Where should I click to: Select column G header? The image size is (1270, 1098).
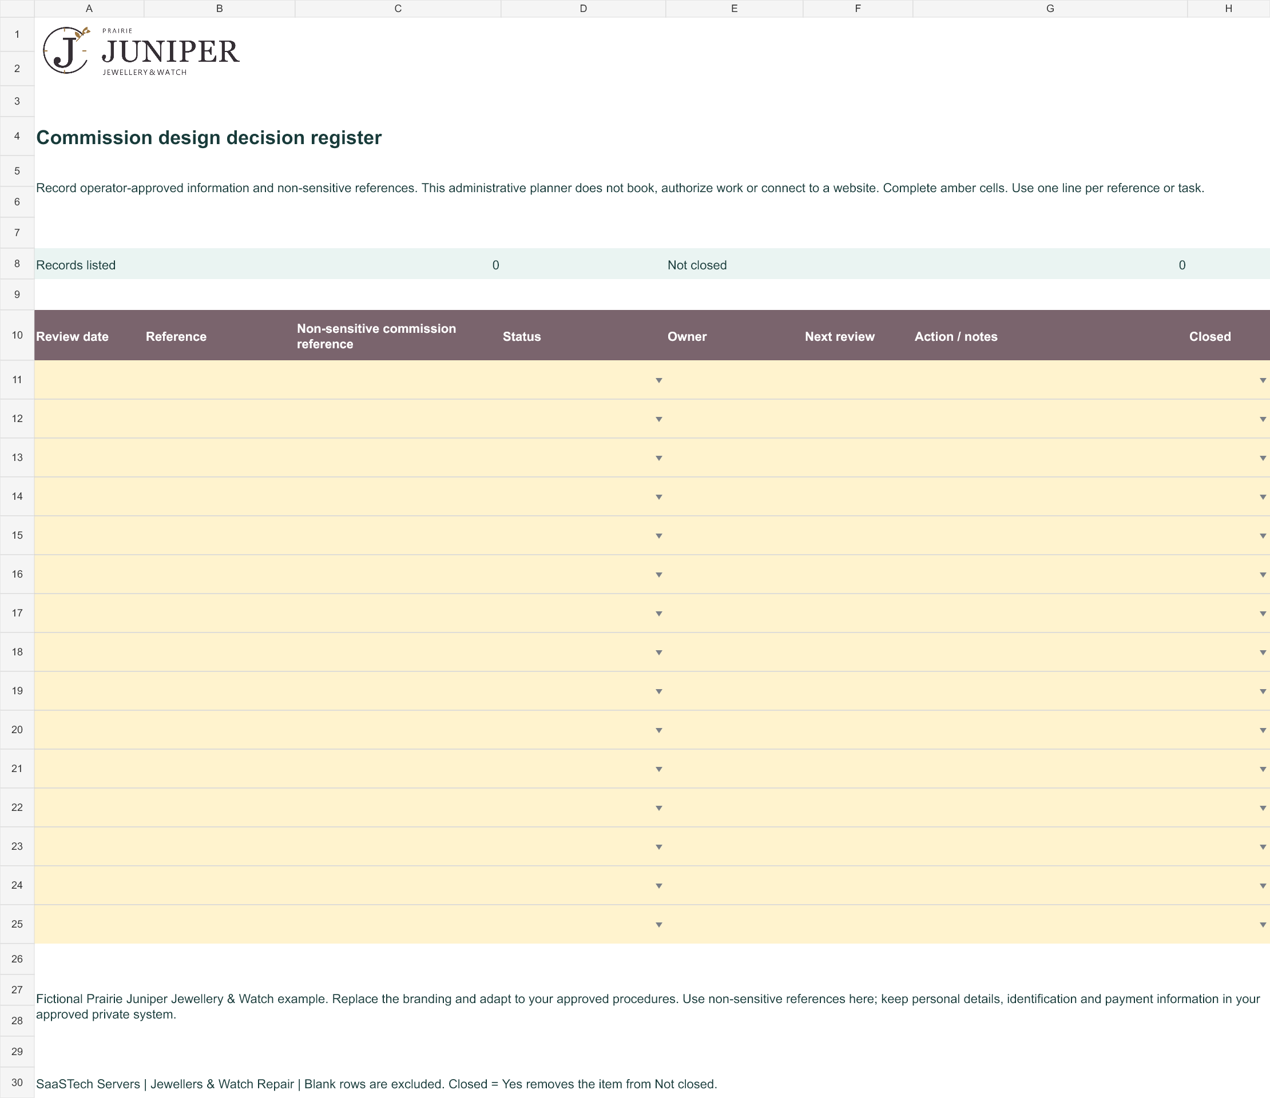[1050, 9]
